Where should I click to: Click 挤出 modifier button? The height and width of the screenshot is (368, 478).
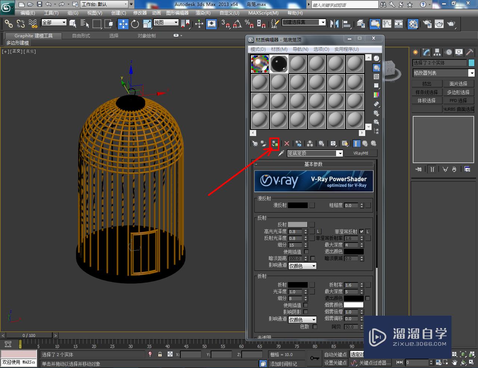tap(427, 84)
